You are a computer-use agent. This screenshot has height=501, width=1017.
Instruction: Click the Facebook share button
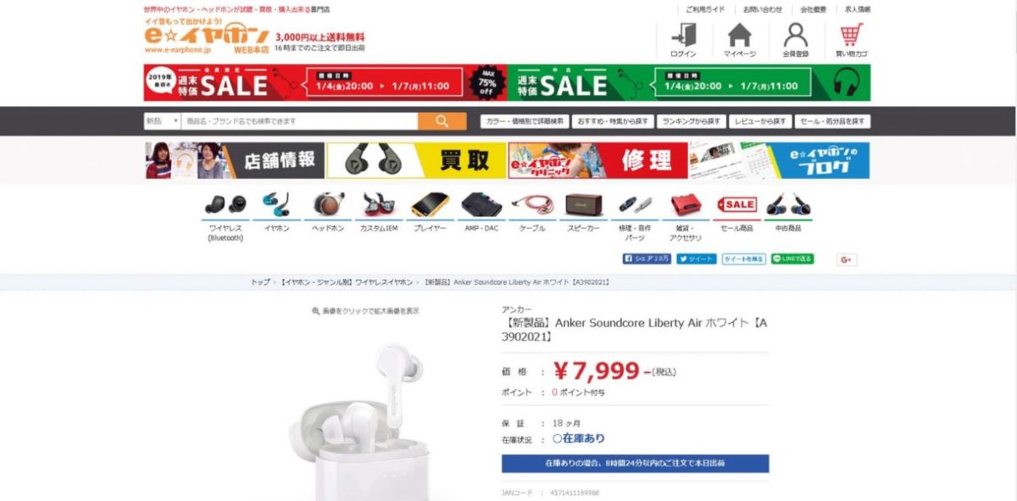tap(647, 259)
